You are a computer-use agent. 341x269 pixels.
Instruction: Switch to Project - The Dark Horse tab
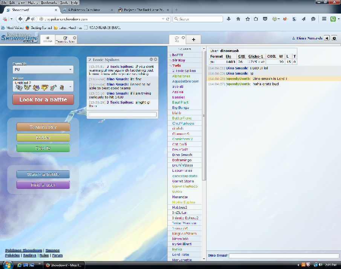pos(144,10)
